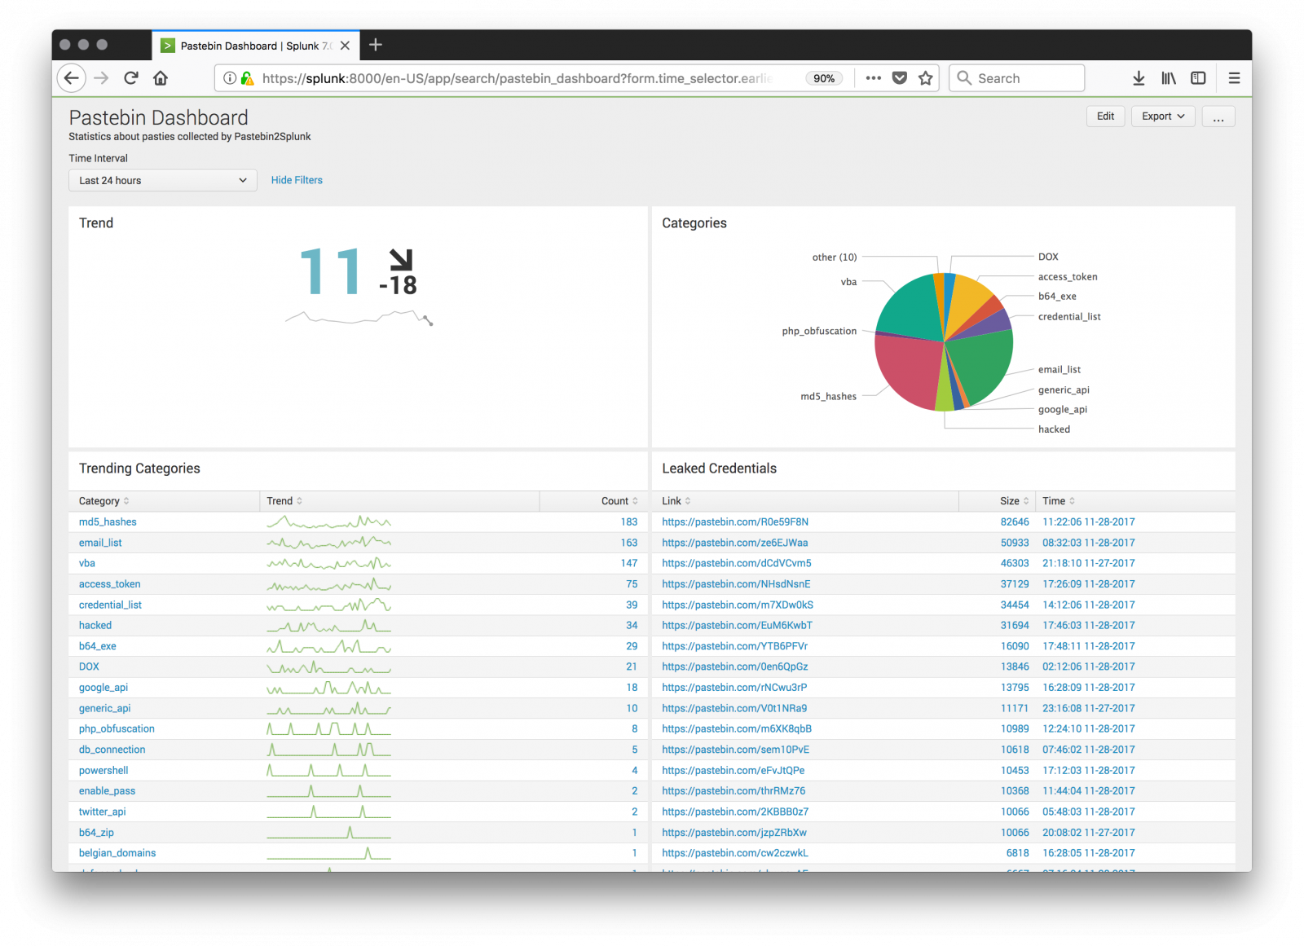This screenshot has width=1304, height=946.
Task: Click the downward trend arrow indicator
Action: pyautogui.click(x=401, y=259)
